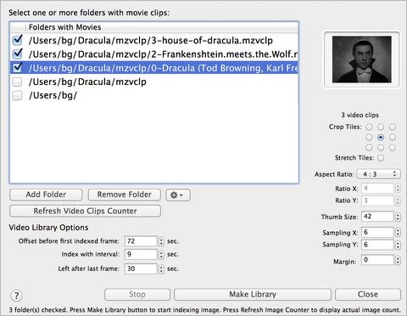Screen dimensions: 407x316
Task: Click the 3 folder(s) checked status text
Action: coord(204,310)
